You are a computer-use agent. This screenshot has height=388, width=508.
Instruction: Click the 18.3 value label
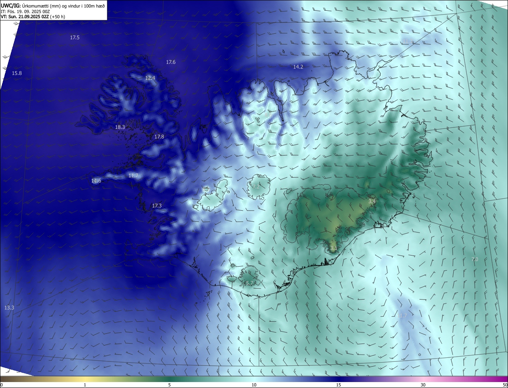pos(120,127)
